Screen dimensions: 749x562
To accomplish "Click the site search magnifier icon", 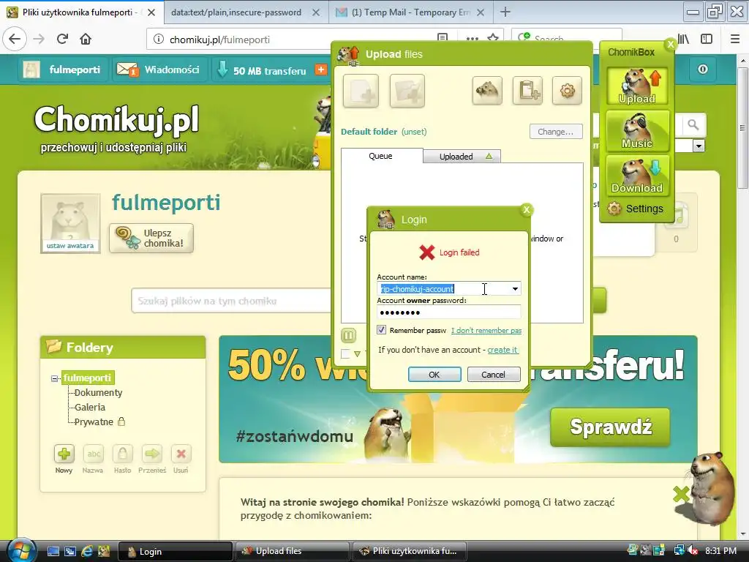I will 693,125.
